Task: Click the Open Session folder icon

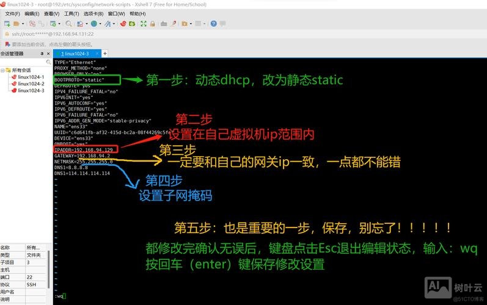Action: pos(16,24)
